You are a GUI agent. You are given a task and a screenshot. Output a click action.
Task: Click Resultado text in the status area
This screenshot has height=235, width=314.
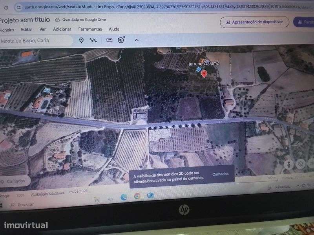(x=283, y=187)
